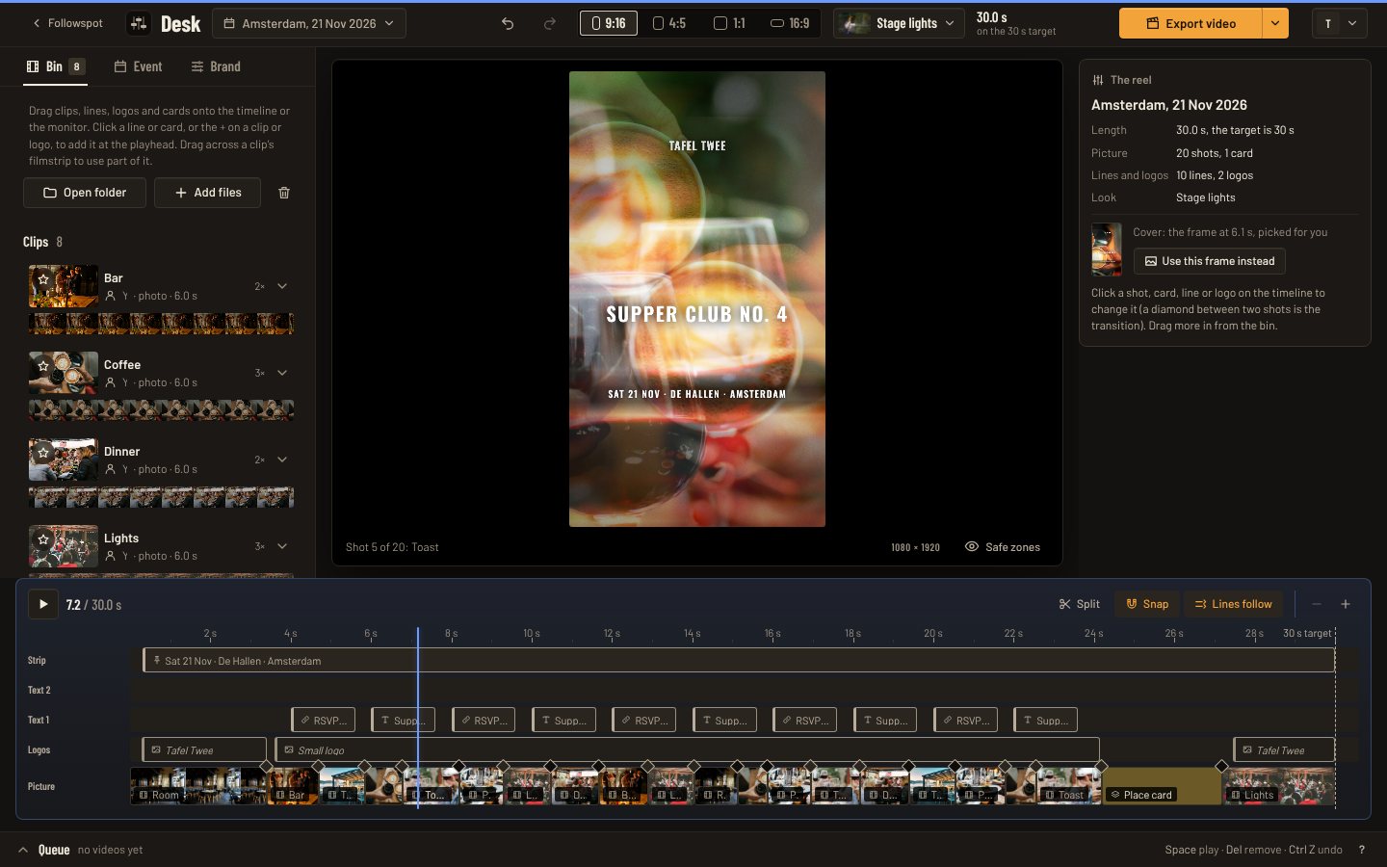Viewport: 1387px width, 867px height.
Task: Open the T account menu dropdown
Action: pos(1340,23)
